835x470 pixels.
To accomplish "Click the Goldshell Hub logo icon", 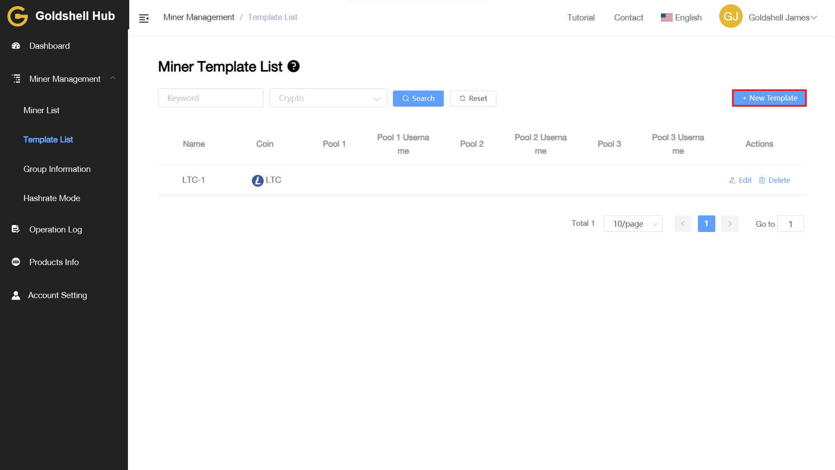I will click(x=17, y=16).
